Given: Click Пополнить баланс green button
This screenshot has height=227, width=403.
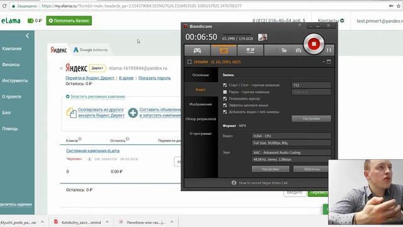Looking at the screenshot, I should (69, 21).
